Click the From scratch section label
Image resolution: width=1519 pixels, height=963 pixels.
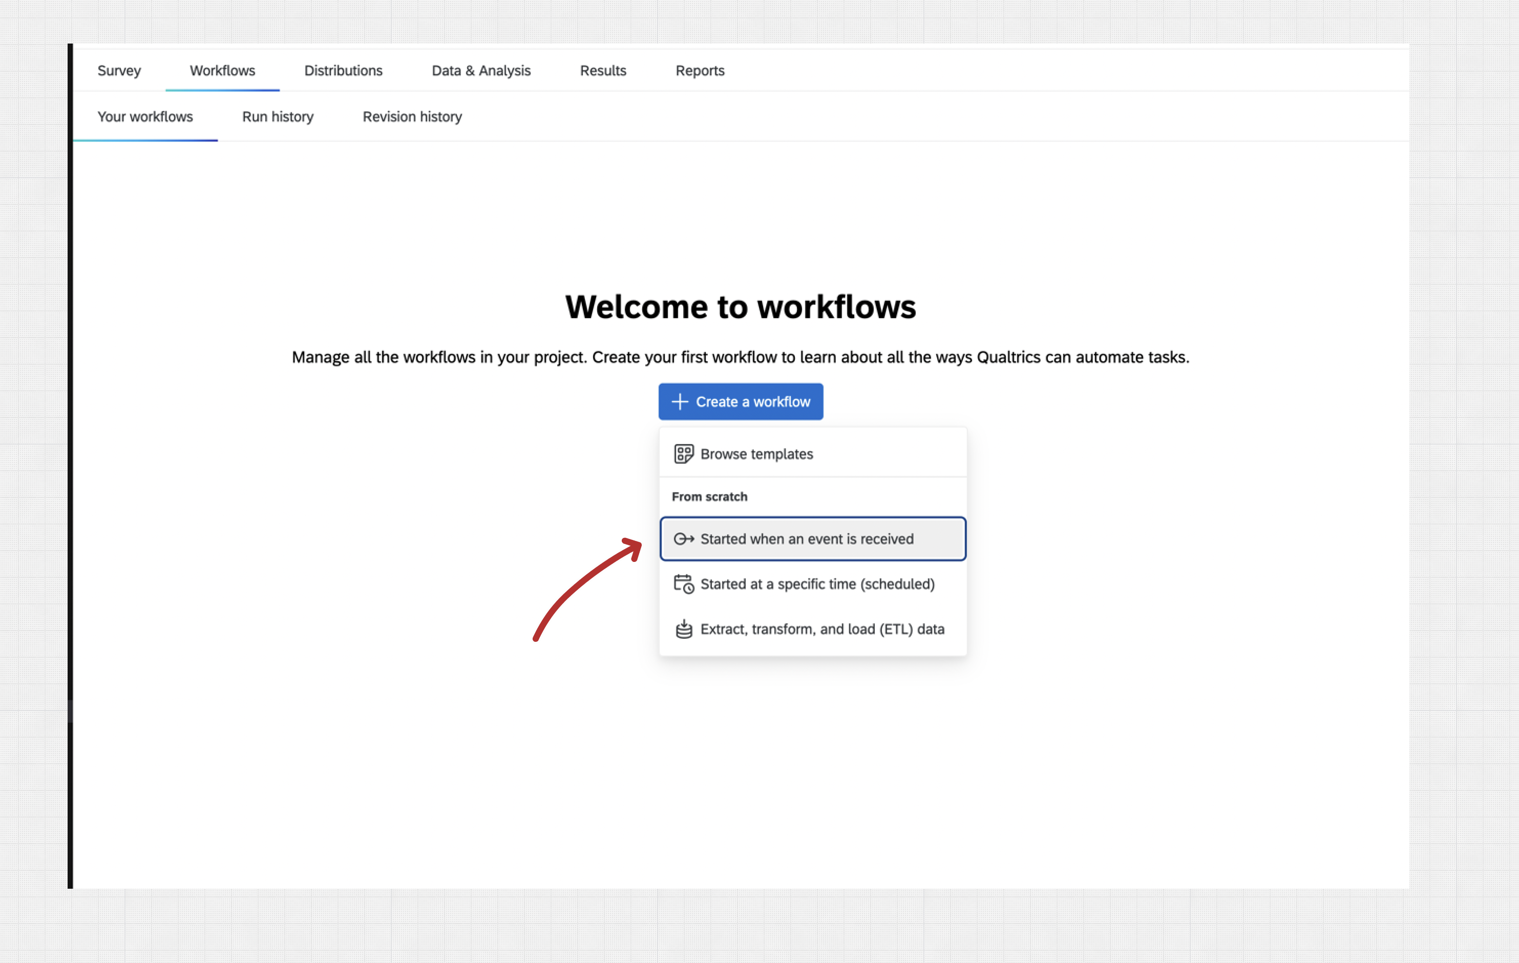click(709, 497)
